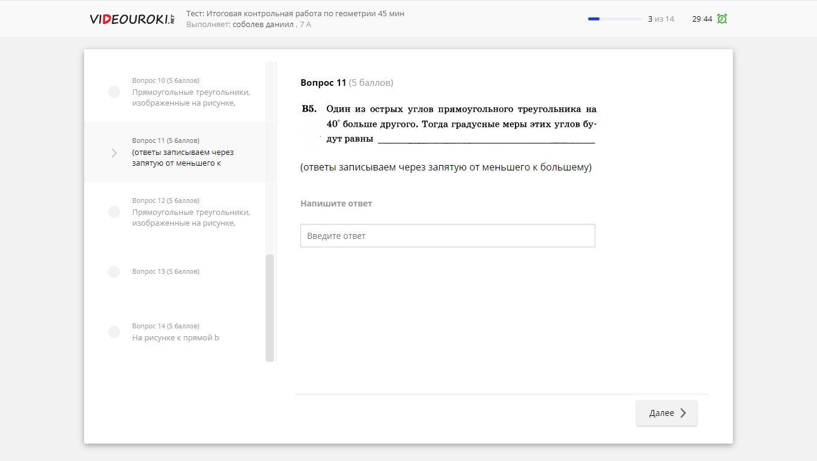Click the Videouroki.net logo
Screen dimensions: 817x461
(132, 19)
